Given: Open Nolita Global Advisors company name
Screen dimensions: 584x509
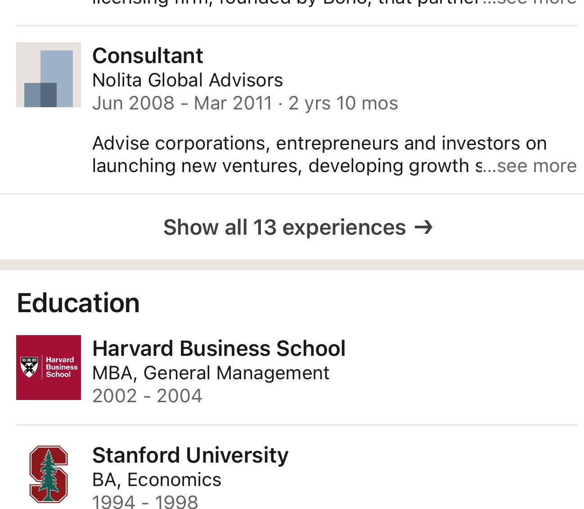Looking at the screenshot, I should pyautogui.click(x=187, y=80).
